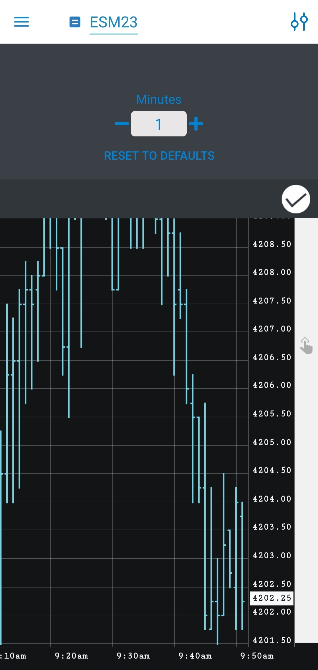Tap the blue contract icon beside ESM23
The image size is (318, 670).
click(x=75, y=22)
